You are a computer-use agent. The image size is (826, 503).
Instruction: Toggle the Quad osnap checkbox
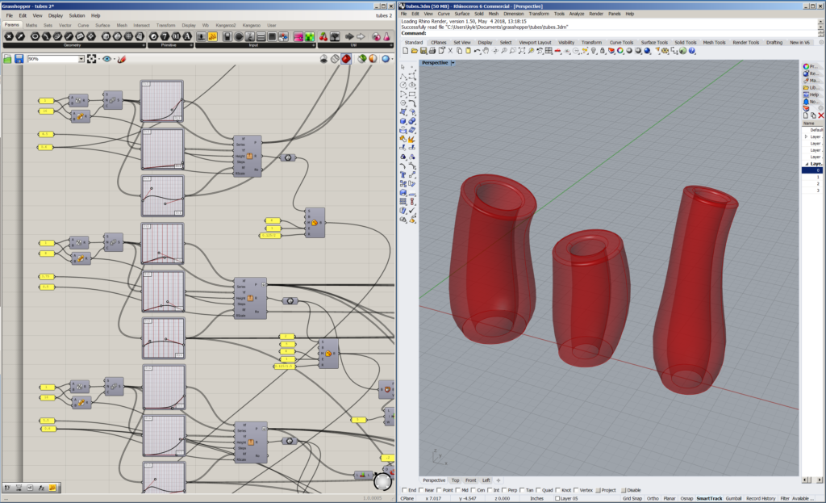coord(539,490)
